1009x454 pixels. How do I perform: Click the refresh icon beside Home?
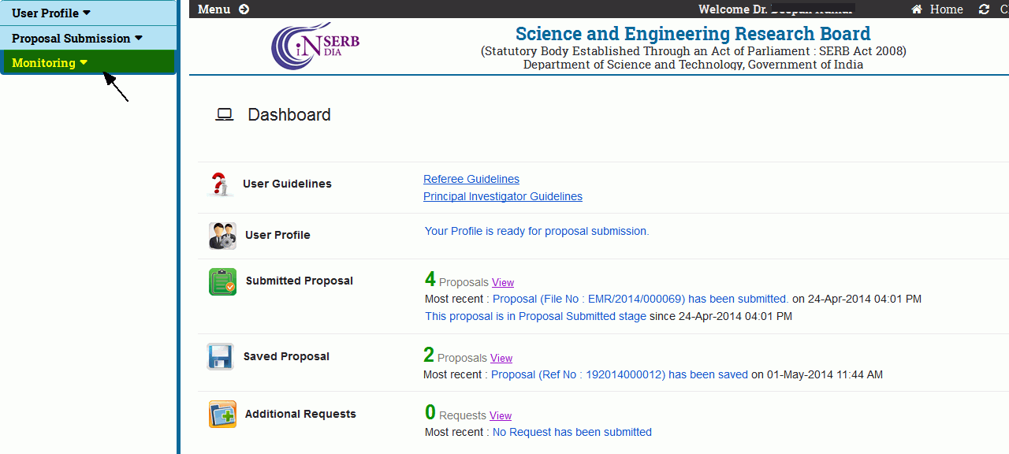click(x=984, y=9)
